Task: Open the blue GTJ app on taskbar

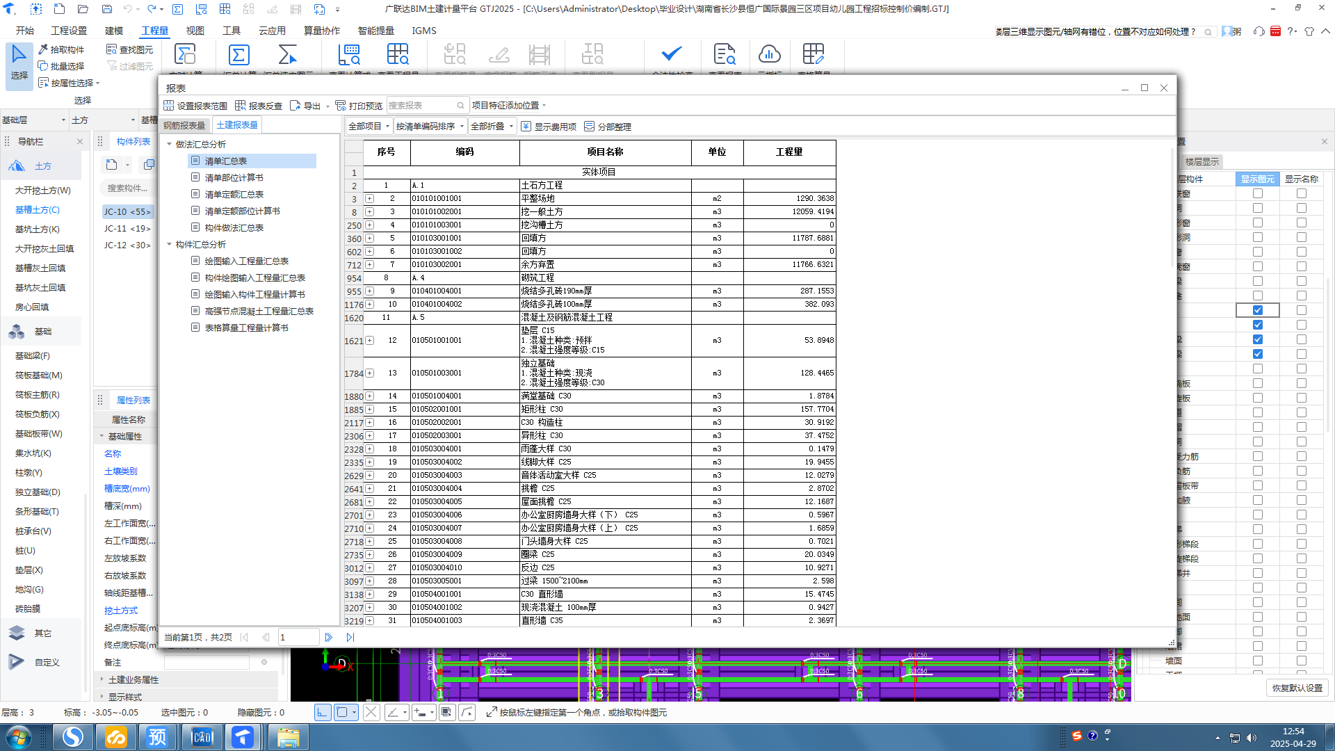Action: [x=243, y=736]
